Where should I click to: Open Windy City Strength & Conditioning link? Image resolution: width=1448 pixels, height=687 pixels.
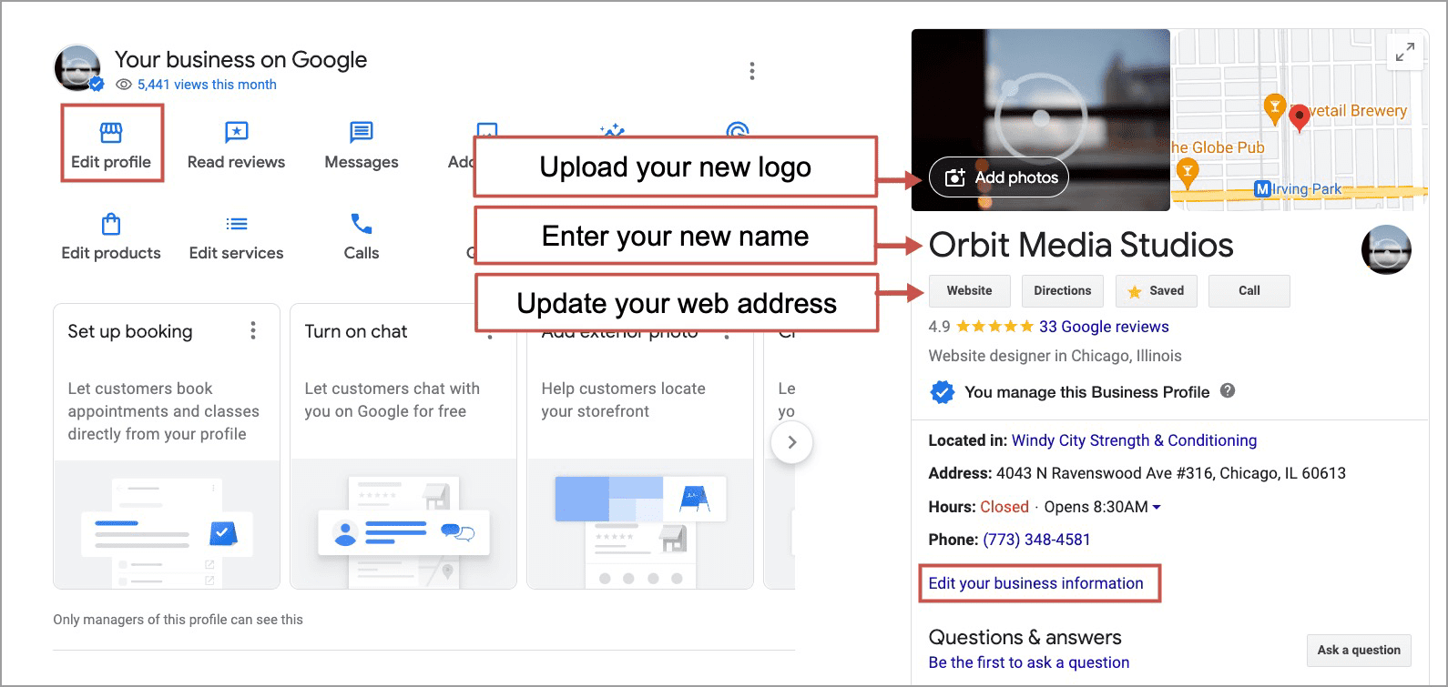pyautogui.click(x=1134, y=440)
